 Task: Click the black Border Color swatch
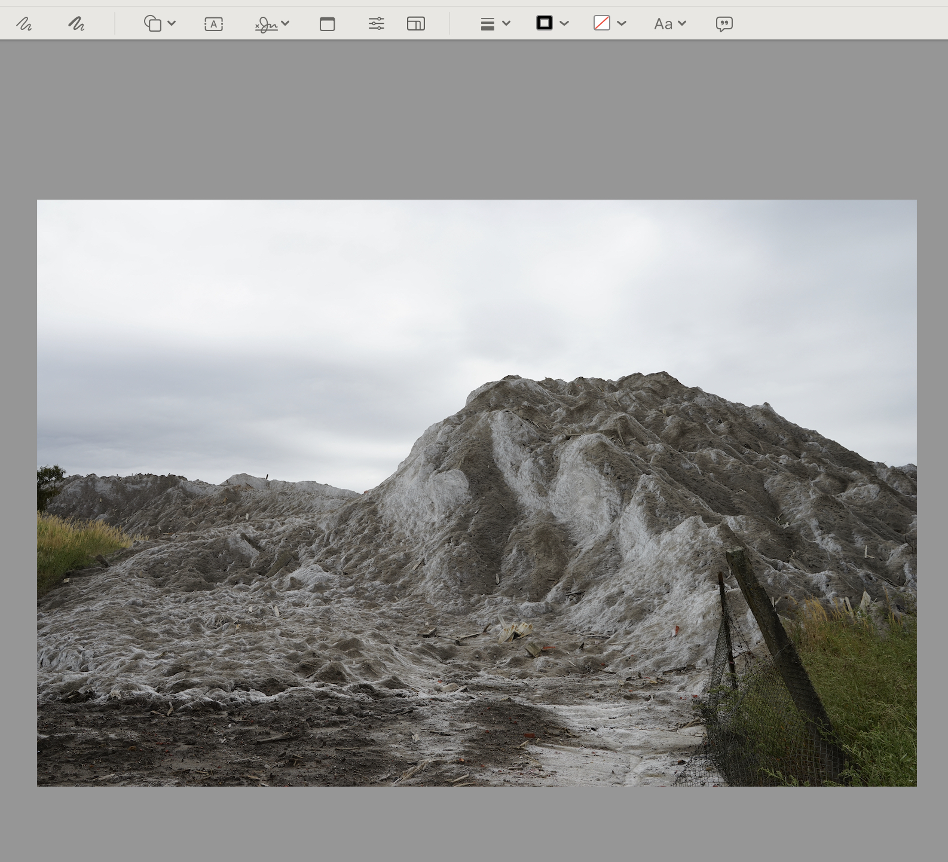coord(544,23)
